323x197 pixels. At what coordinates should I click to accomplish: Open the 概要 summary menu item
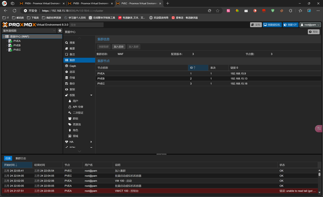[79, 48]
